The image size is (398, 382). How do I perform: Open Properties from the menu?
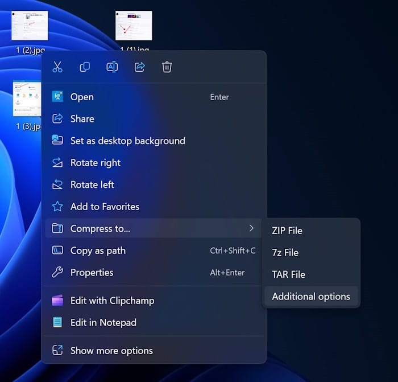pyautogui.click(x=153, y=272)
